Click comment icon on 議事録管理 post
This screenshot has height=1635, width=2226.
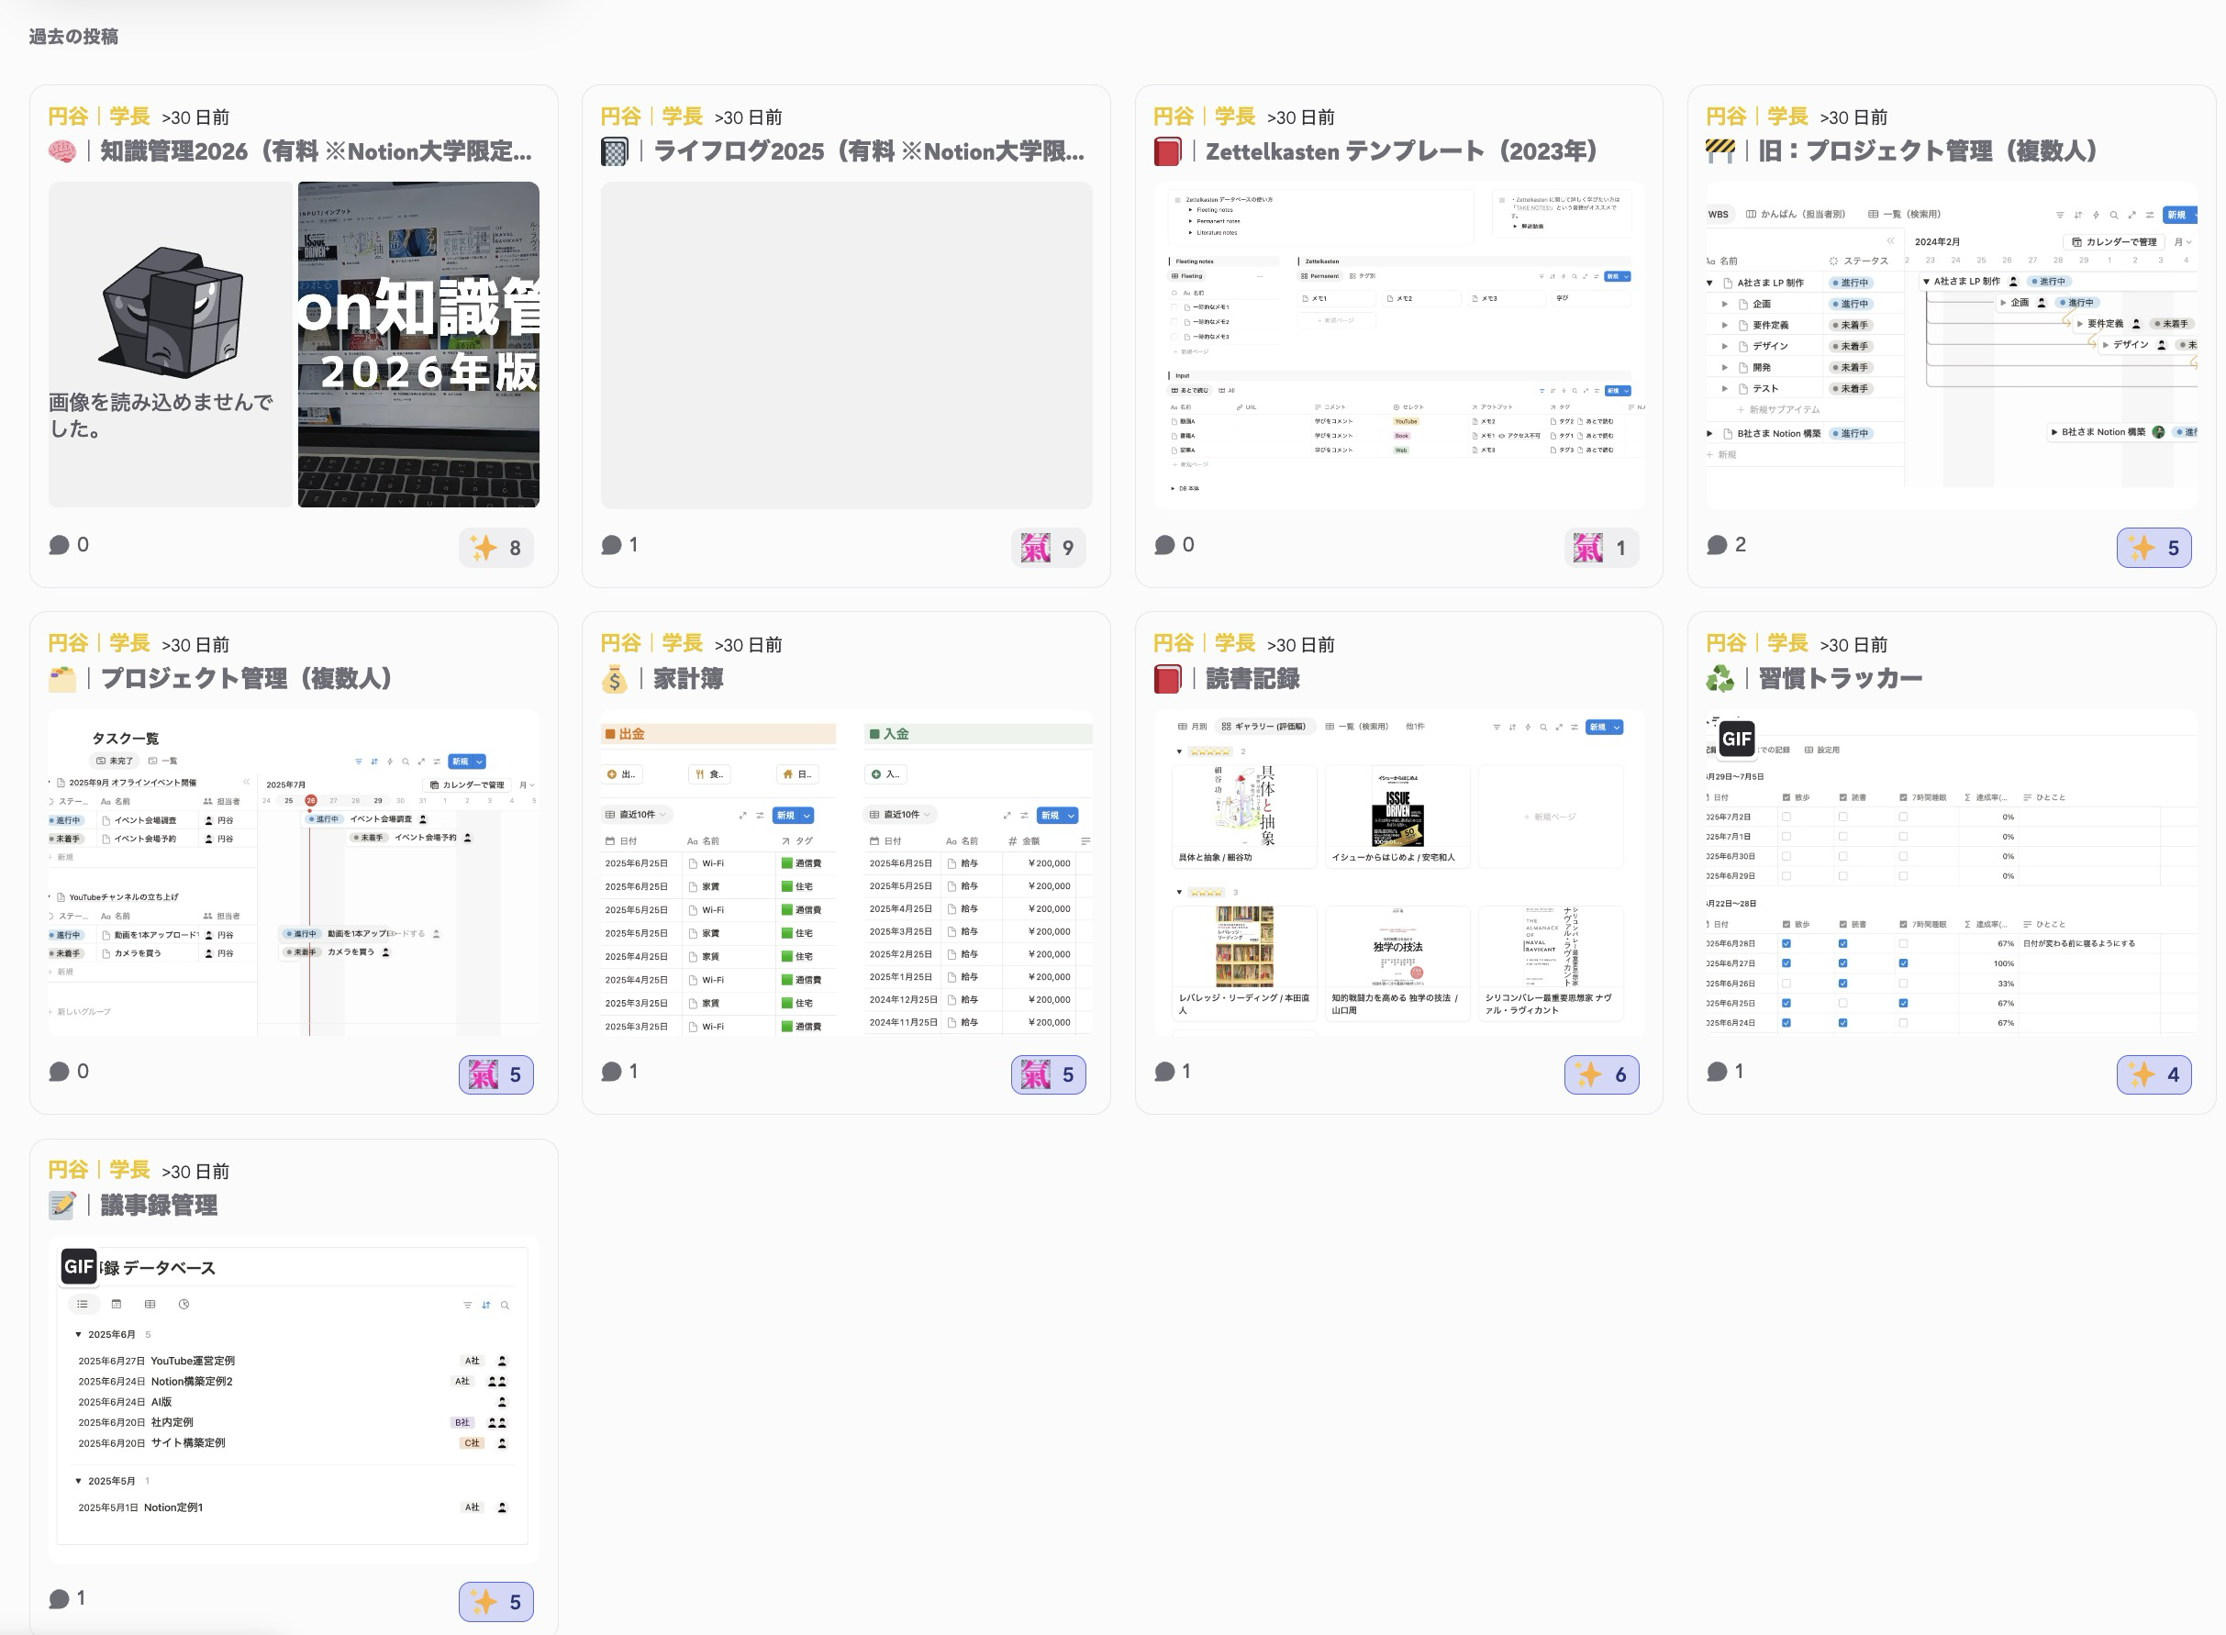coord(60,1598)
